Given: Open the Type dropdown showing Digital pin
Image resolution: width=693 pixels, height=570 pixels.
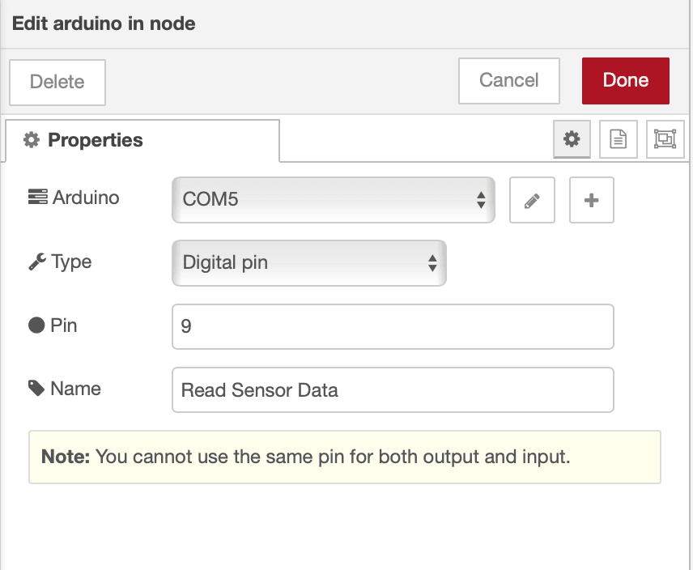Looking at the screenshot, I should tap(308, 262).
